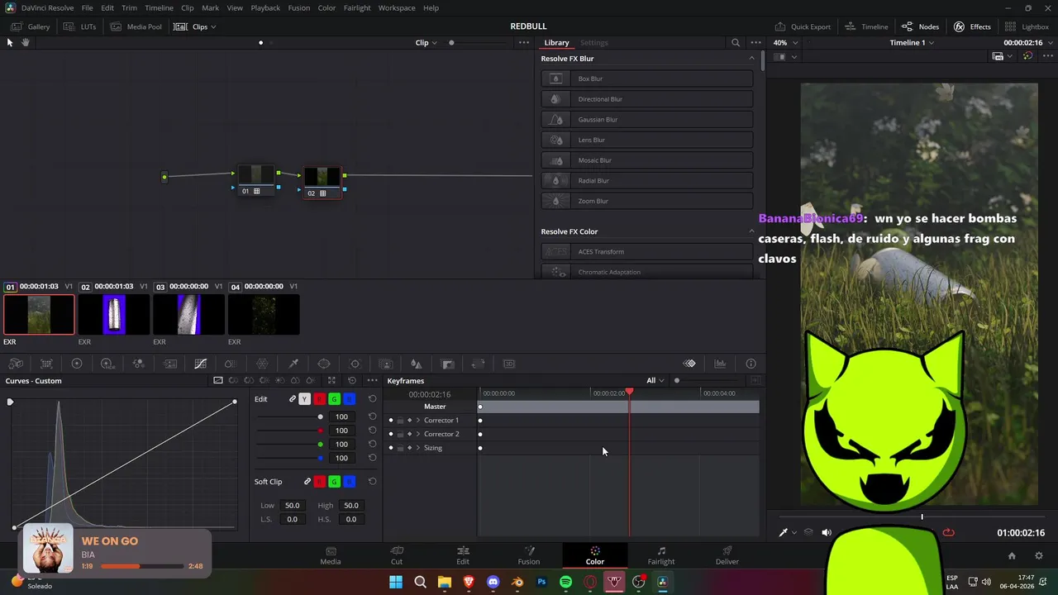Open the viewer zoom 40% dropdown

tap(784, 42)
